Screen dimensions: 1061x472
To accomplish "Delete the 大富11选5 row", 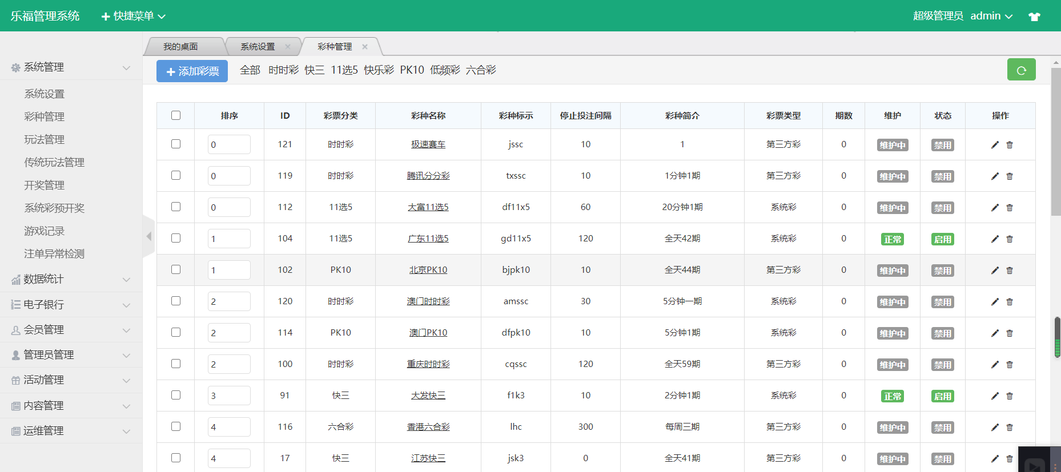I will pyautogui.click(x=1010, y=208).
